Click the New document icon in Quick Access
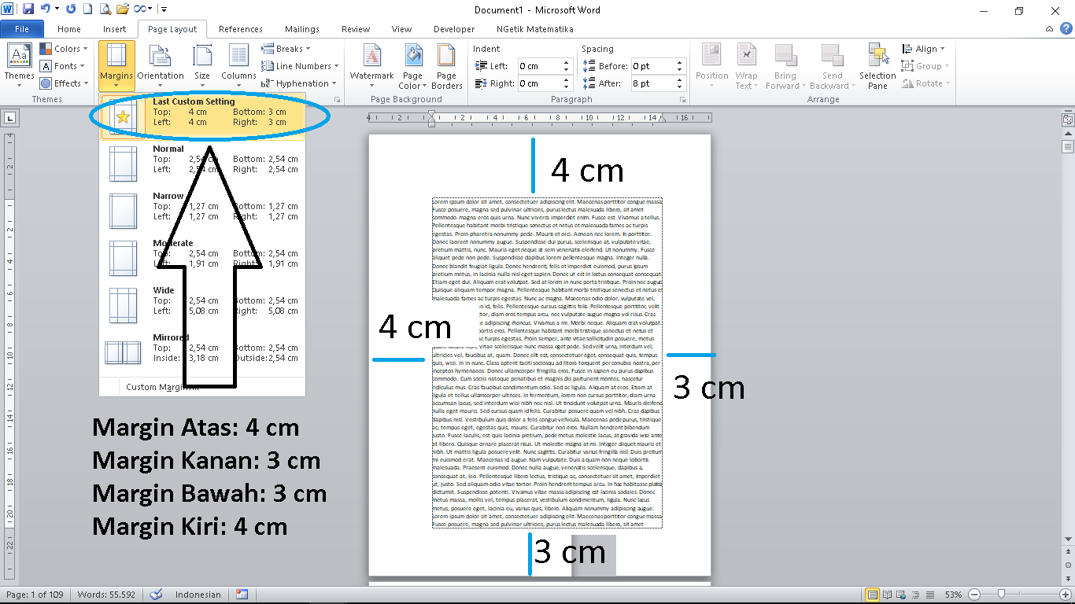The height and width of the screenshot is (604, 1075). [x=87, y=9]
